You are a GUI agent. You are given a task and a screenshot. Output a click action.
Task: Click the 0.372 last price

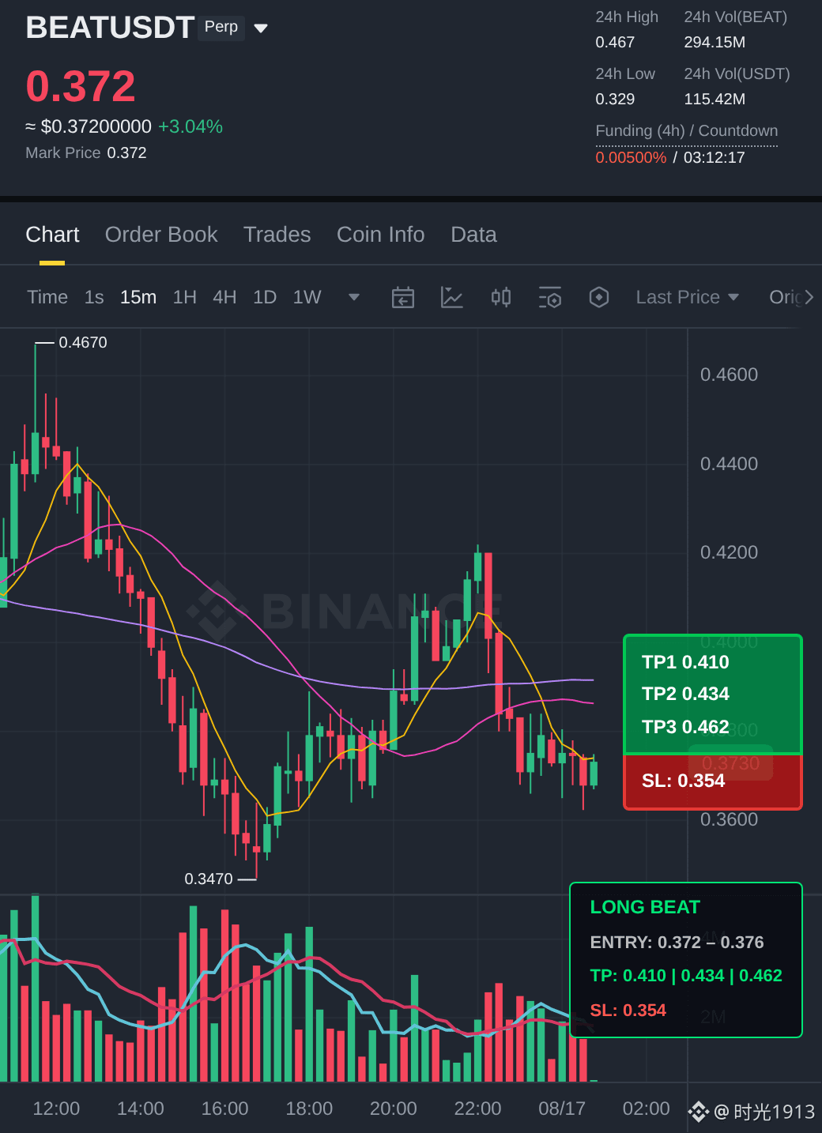[x=81, y=86]
